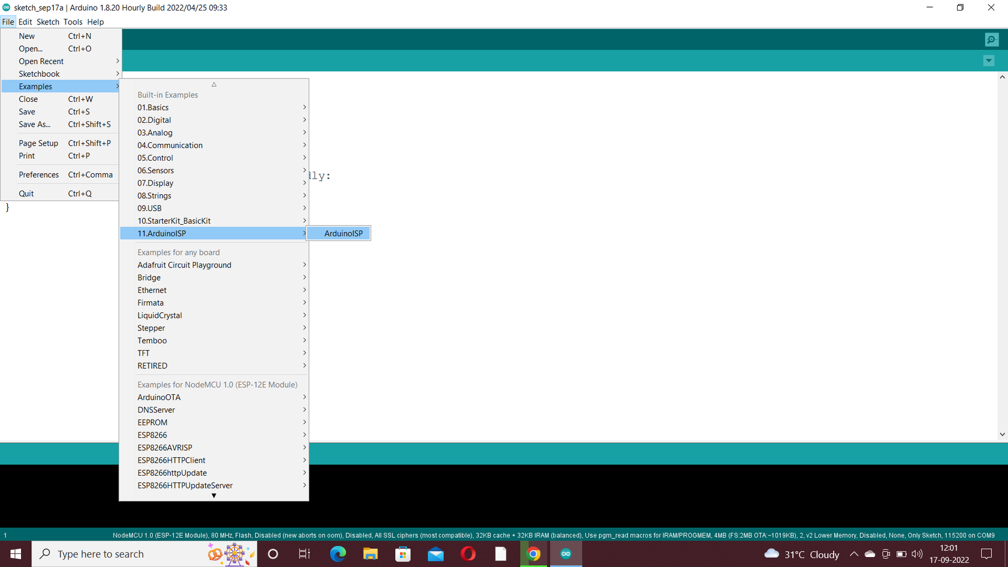The width and height of the screenshot is (1008, 567).
Task: Open OneDrive cloud tray icon
Action: point(870,554)
